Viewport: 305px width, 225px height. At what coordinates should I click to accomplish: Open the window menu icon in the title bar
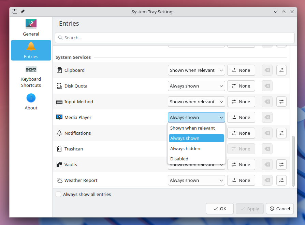click(14, 12)
